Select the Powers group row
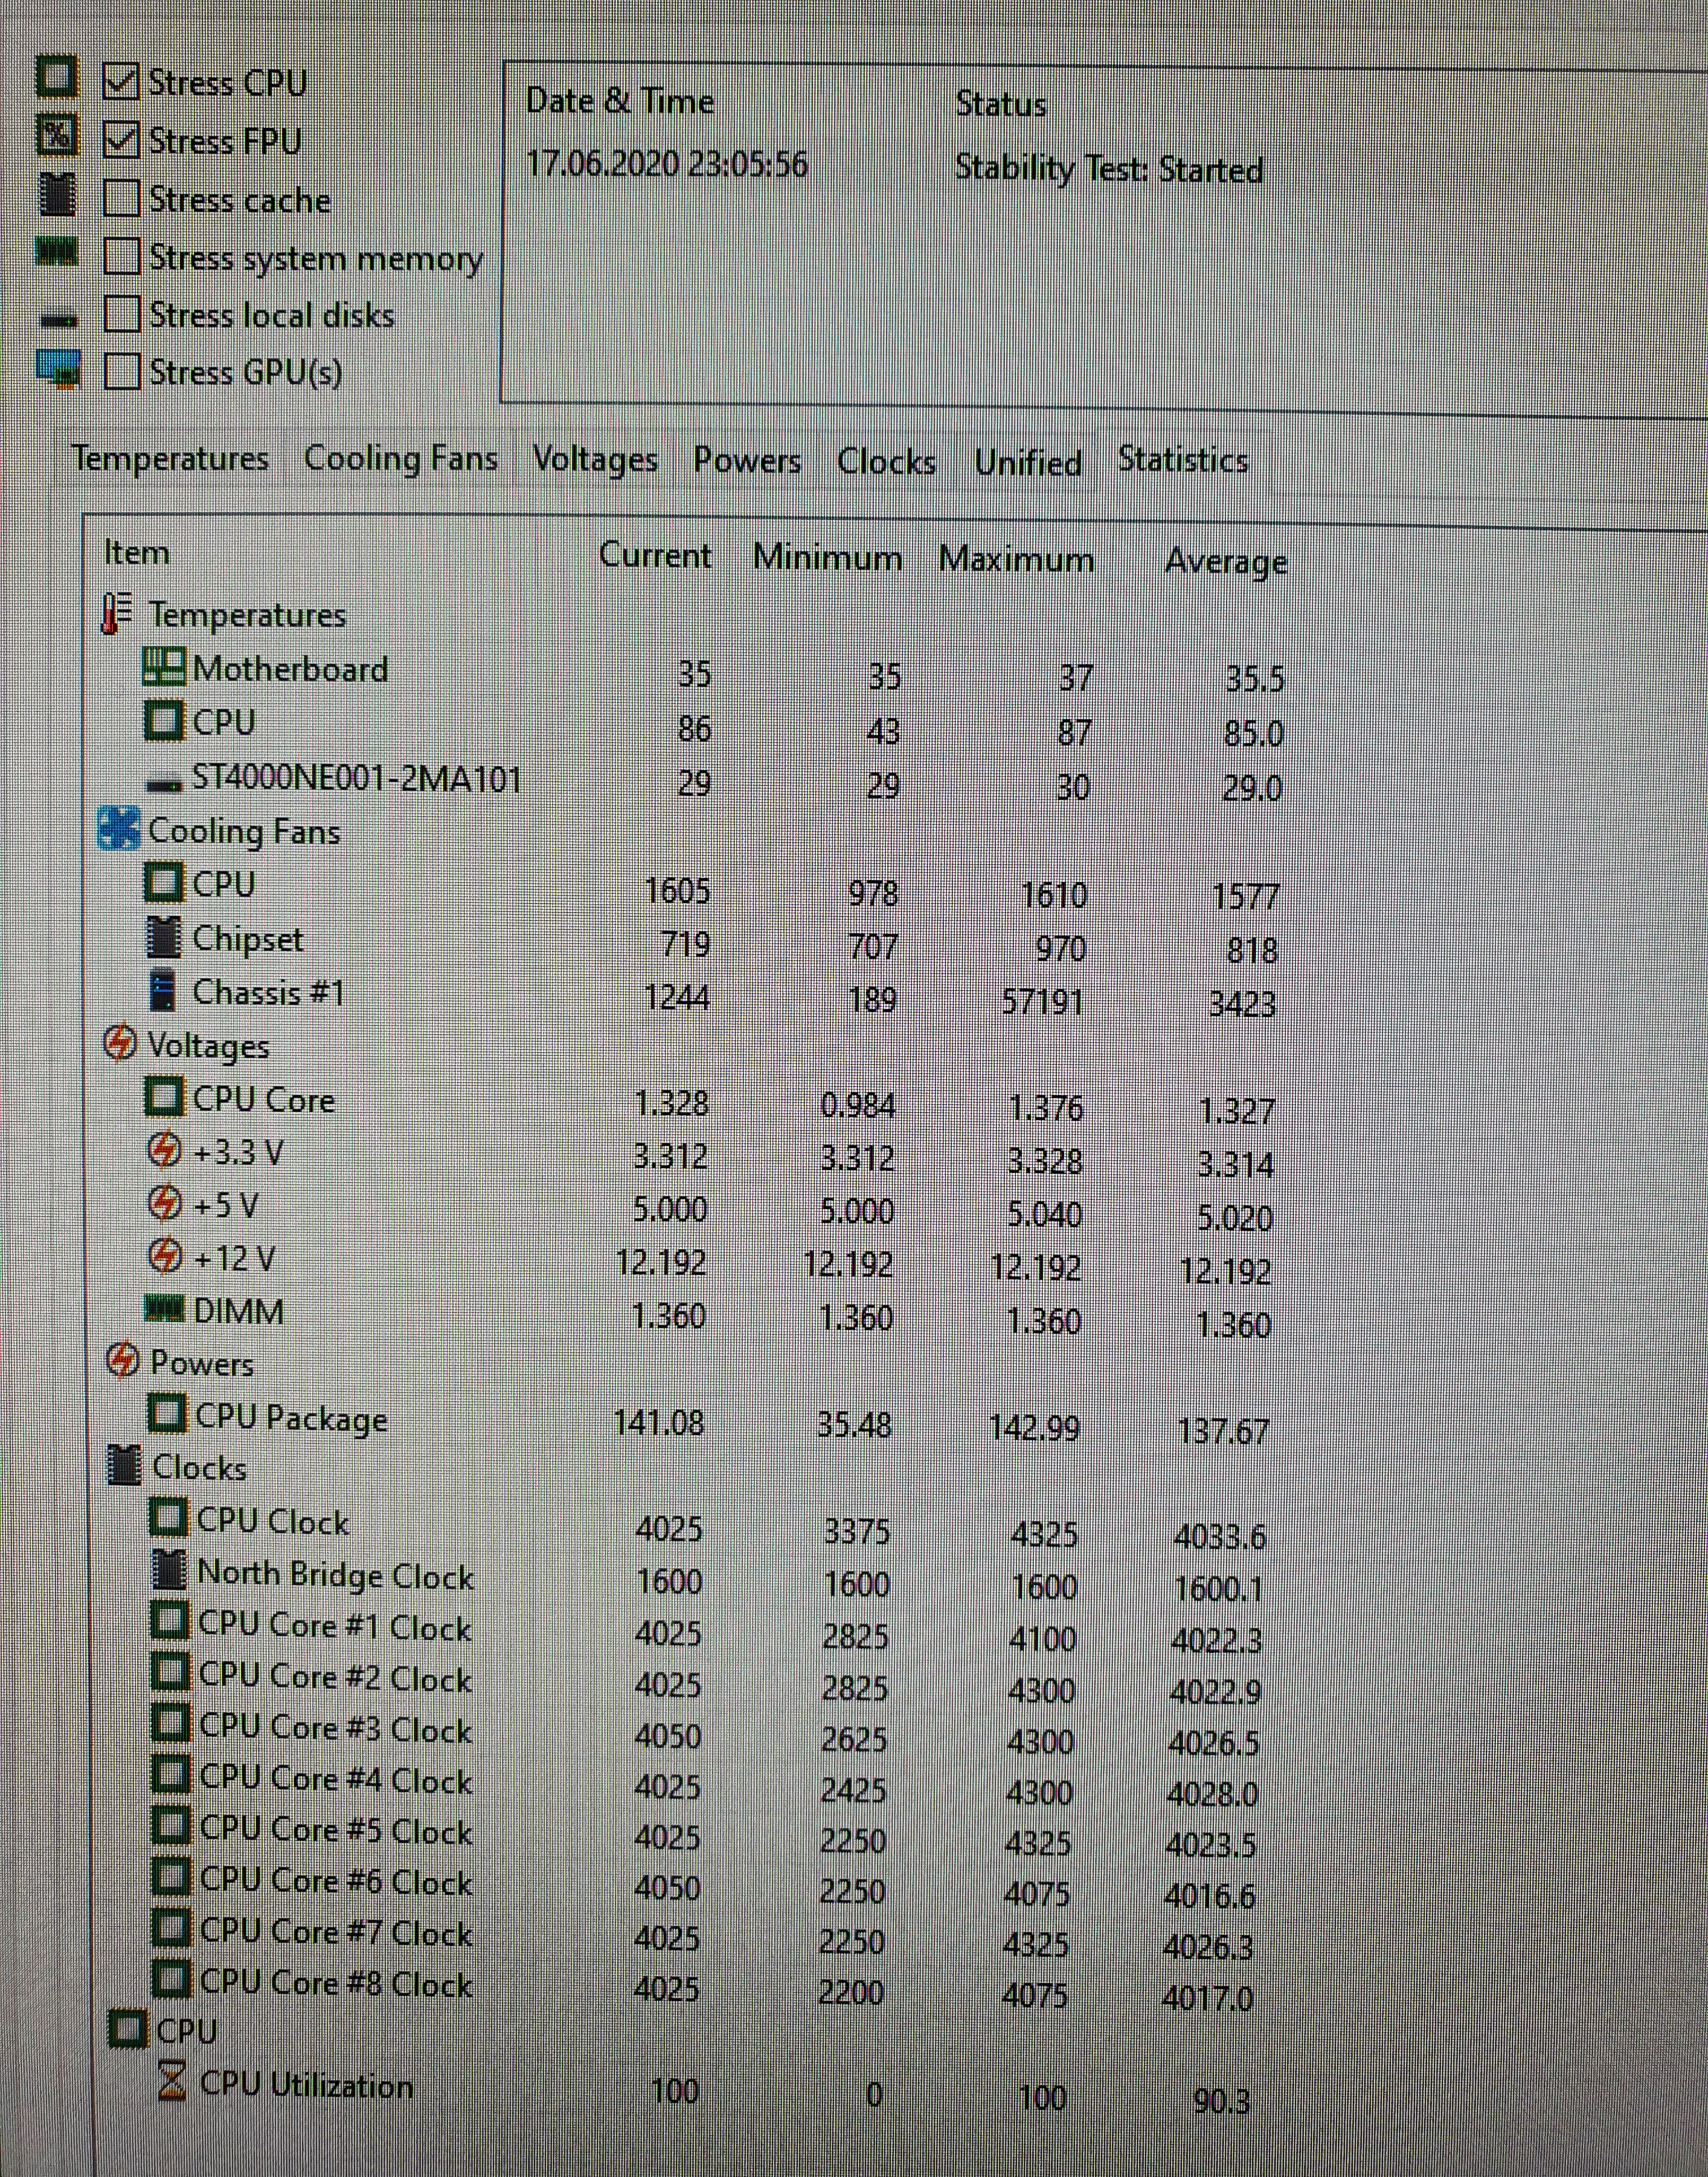This screenshot has width=1708, height=2177. click(x=202, y=1363)
